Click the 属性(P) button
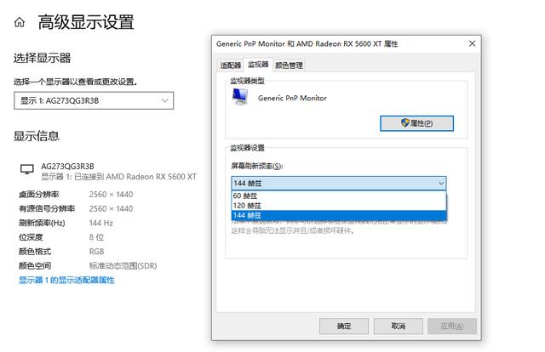 416,123
